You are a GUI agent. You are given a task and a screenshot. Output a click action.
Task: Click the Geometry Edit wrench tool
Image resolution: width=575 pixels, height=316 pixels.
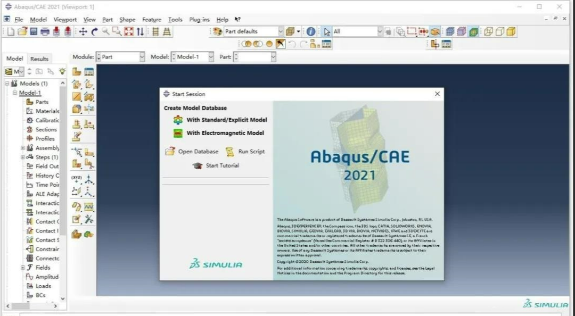pos(89,219)
